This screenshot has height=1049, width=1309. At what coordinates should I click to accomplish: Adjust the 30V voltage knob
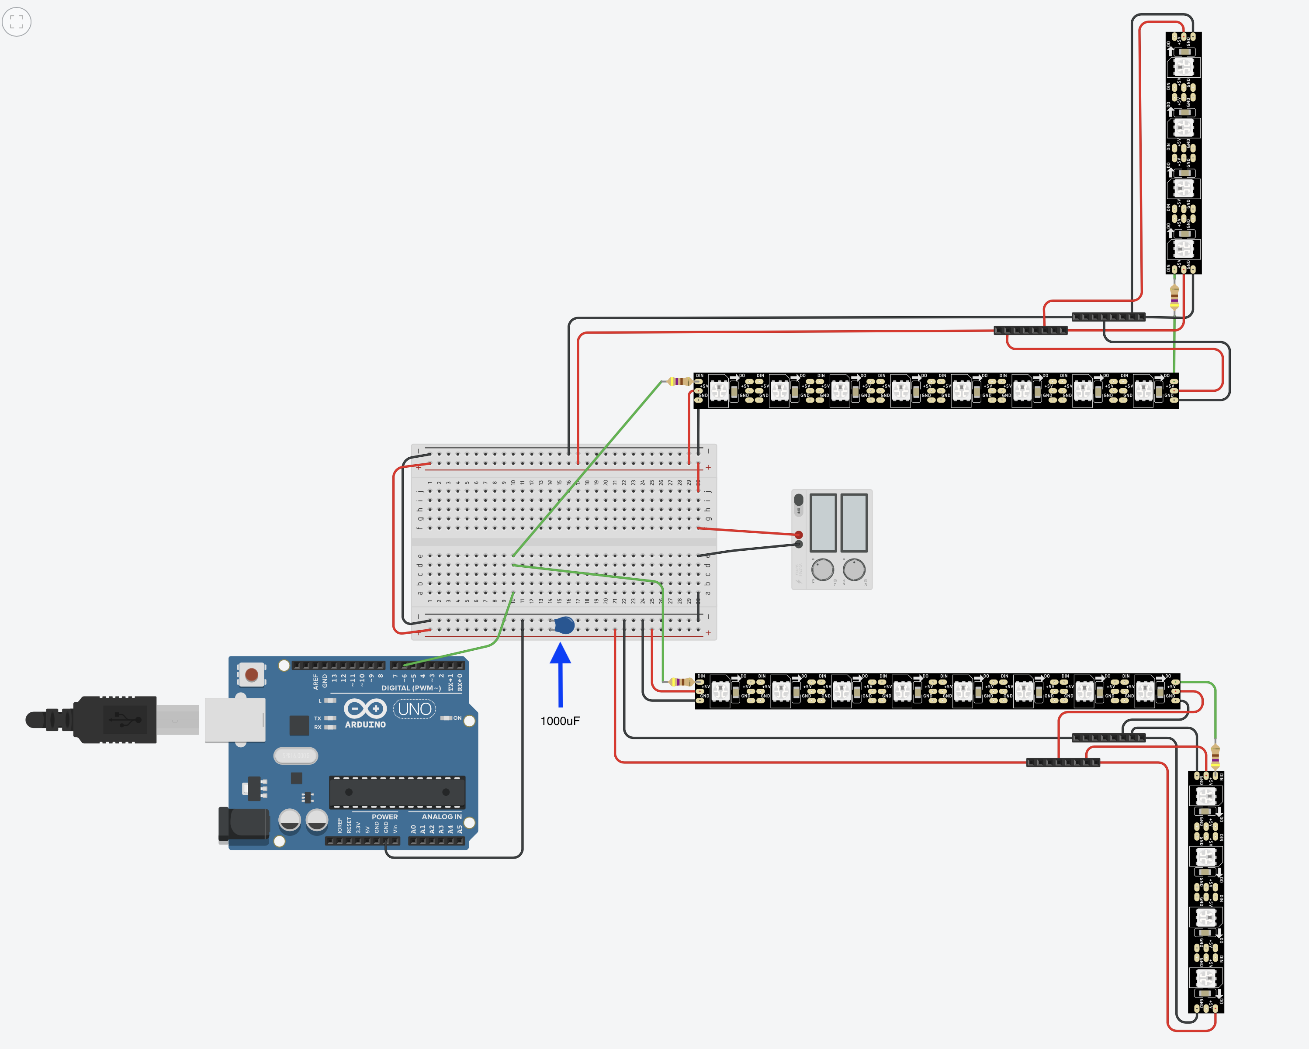855,570
